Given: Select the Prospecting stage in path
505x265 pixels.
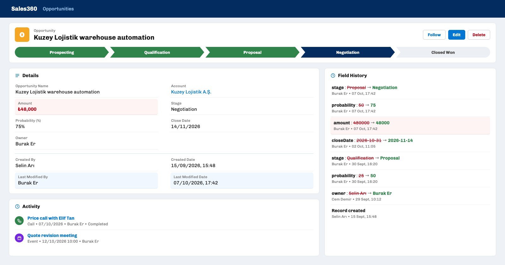Looking at the screenshot, I should click(x=62, y=52).
